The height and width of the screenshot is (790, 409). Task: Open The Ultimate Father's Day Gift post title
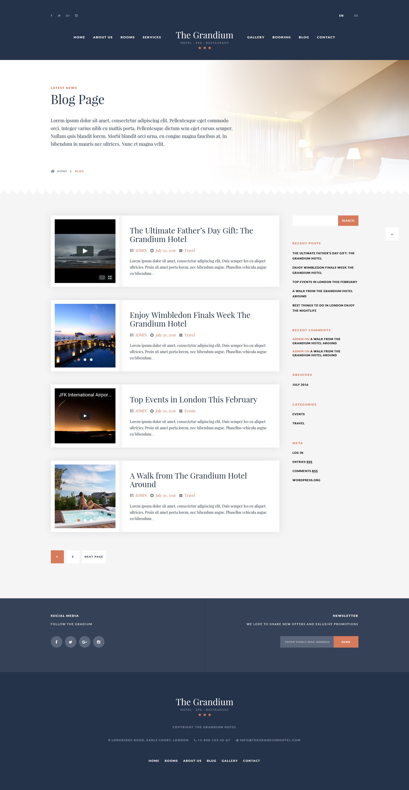coord(191,235)
